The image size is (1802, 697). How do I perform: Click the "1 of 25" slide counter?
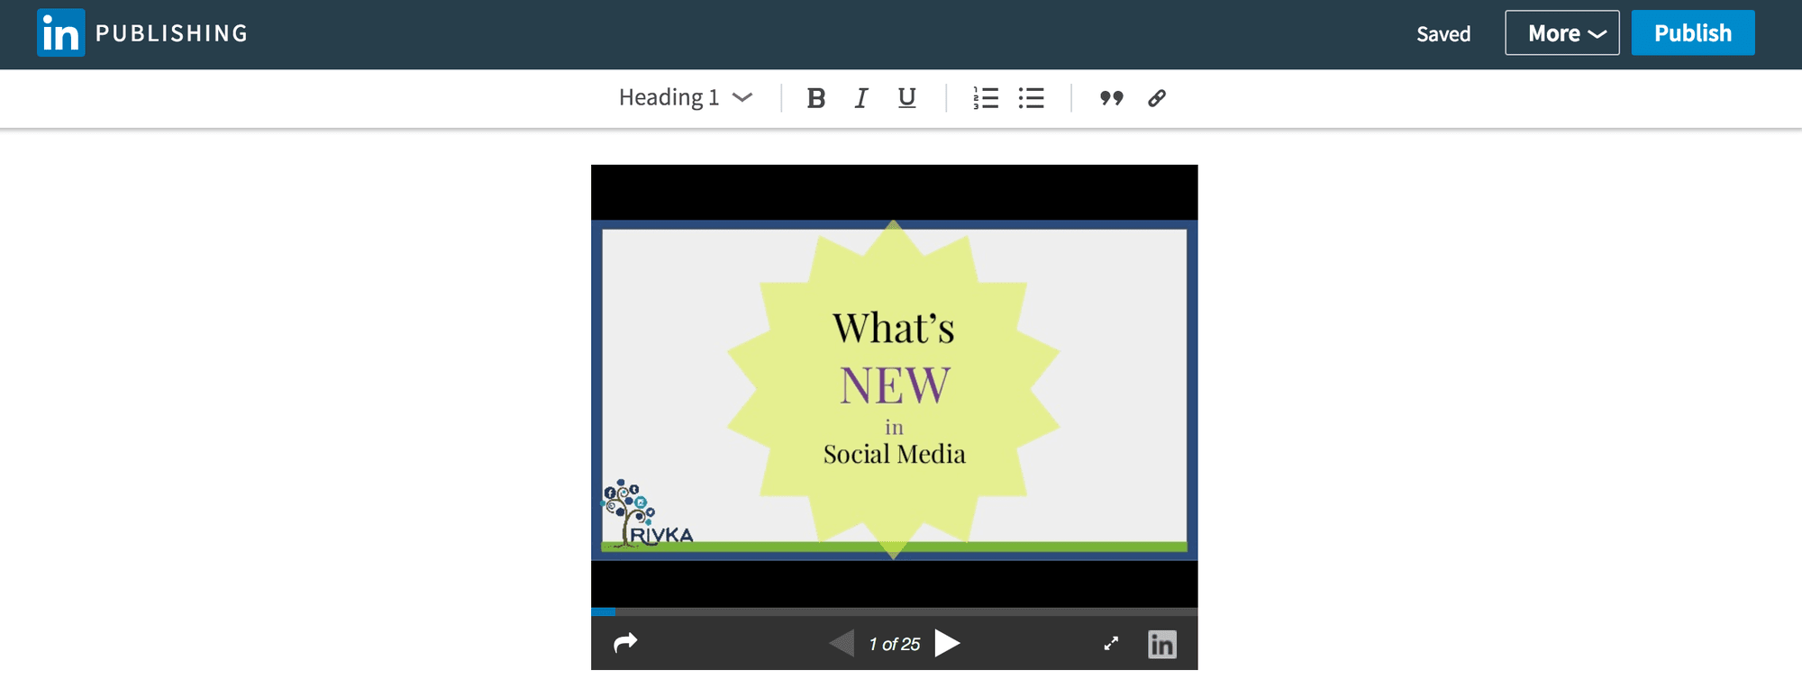coord(894,644)
